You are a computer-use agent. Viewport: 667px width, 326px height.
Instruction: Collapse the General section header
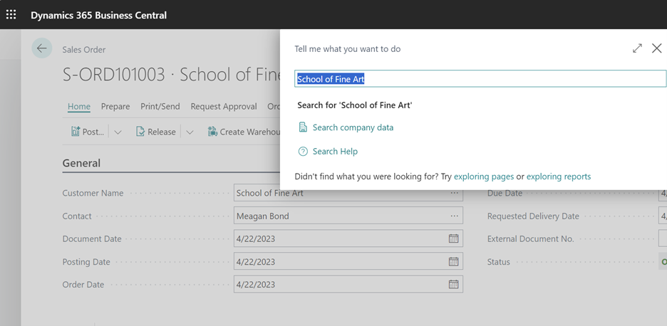(82, 163)
